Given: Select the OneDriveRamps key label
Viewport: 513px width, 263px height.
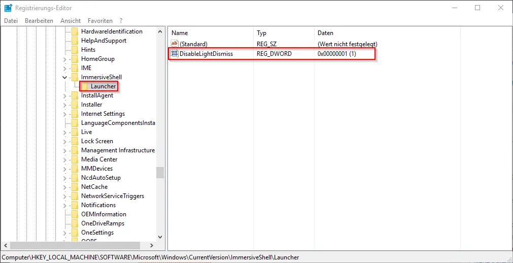Looking at the screenshot, I should click(102, 223).
